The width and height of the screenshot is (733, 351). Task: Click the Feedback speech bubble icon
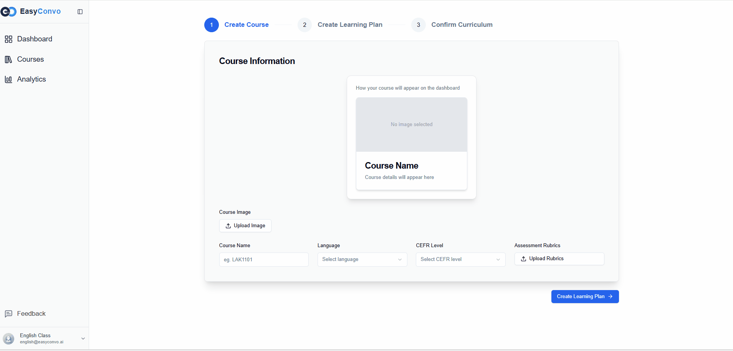pyautogui.click(x=8, y=314)
